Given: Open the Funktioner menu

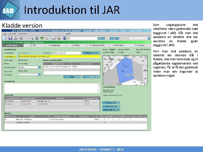Looking at the screenshot, I should point(23,33).
